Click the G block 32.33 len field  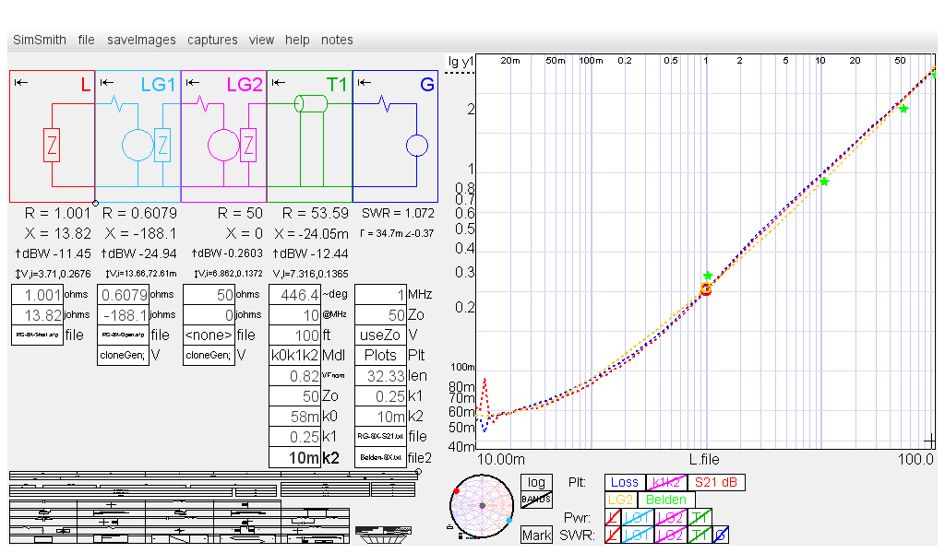pyautogui.click(x=380, y=376)
